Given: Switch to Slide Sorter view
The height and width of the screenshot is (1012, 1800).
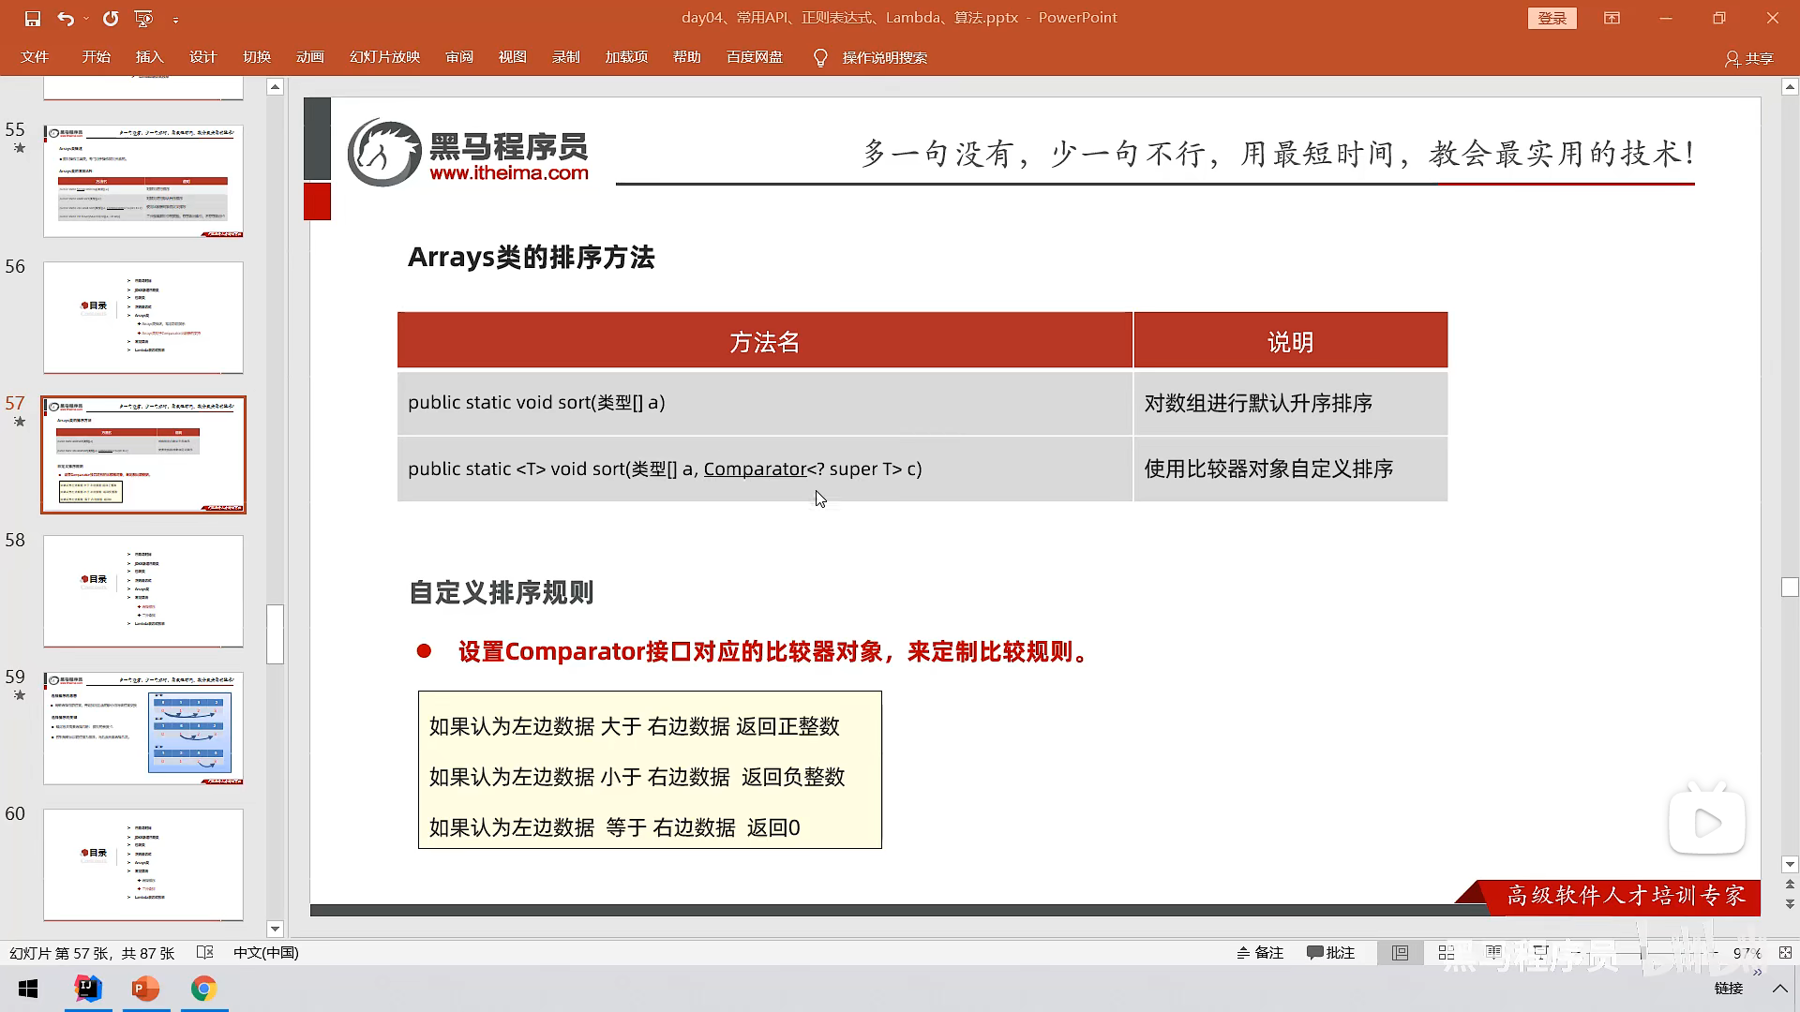Looking at the screenshot, I should pos(1447,953).
